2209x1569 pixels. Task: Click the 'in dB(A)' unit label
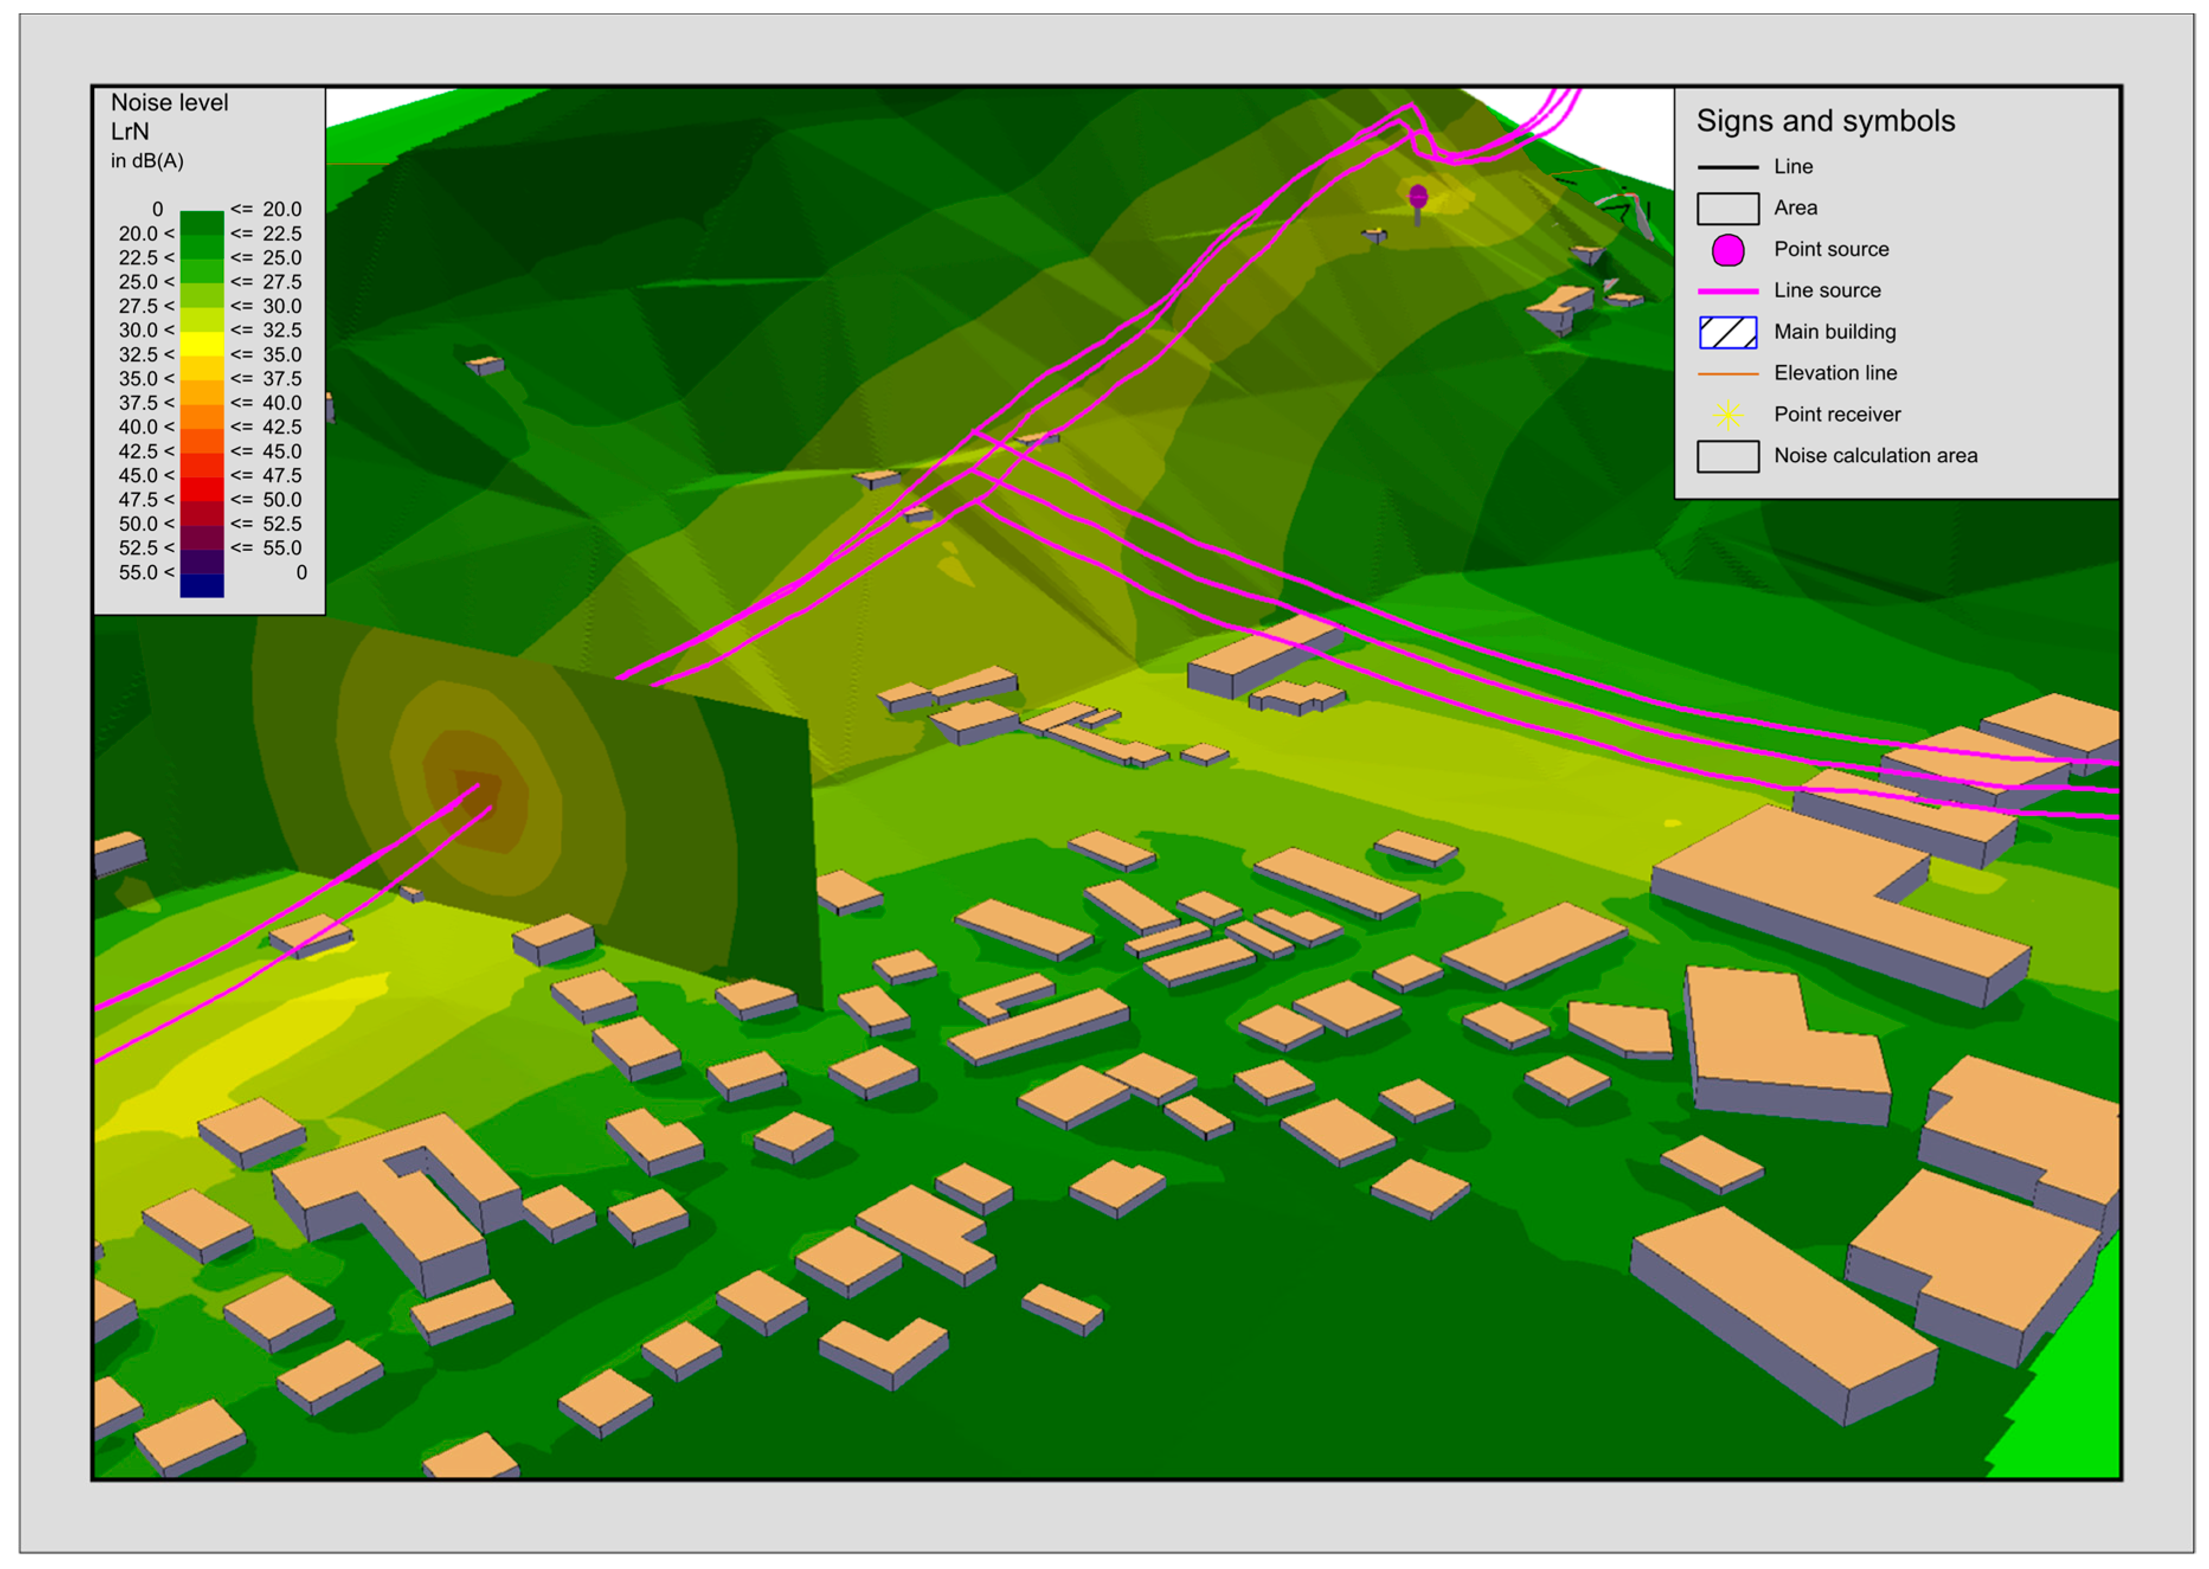coord(147,161)
